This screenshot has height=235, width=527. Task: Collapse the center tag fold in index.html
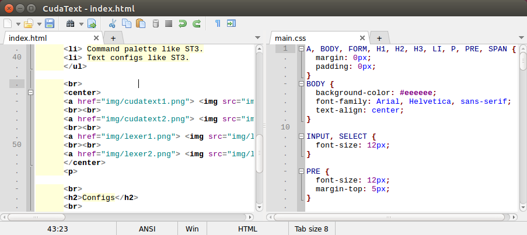(30, 92)
